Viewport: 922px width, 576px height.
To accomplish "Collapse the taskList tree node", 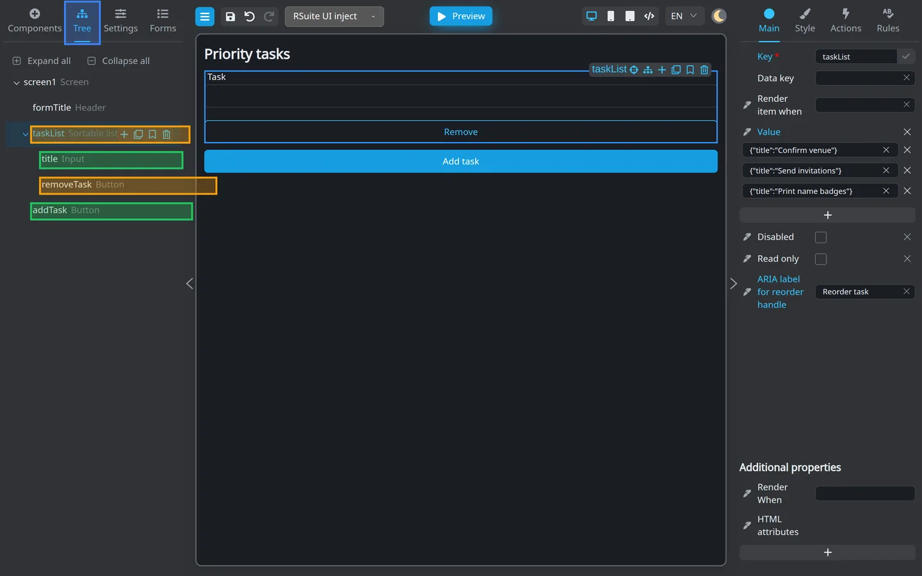I will (25, 134).
